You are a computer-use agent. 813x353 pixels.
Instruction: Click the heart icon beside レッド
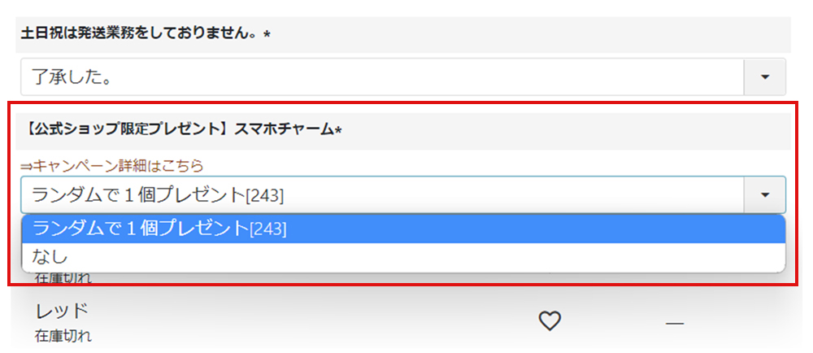(550, 322)
